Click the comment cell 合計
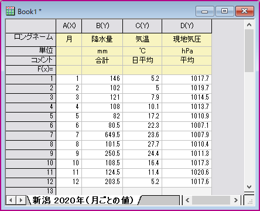Screen dimensions: 260x211 point(102,60)
